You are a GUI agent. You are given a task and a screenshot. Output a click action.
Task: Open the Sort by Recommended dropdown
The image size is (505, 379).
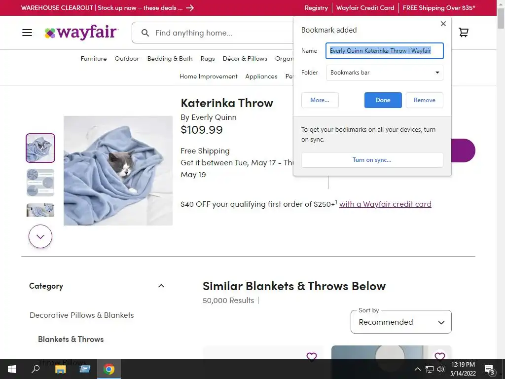click(x=401, y=322)
